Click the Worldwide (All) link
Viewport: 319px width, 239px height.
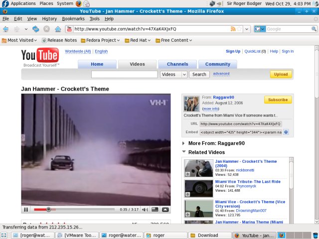coord(78,51)
